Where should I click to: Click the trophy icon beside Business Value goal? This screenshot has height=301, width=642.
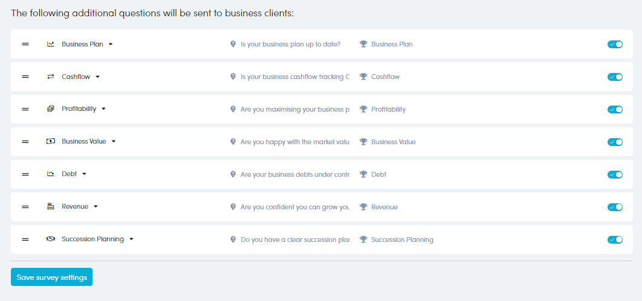tap(363, 142)
